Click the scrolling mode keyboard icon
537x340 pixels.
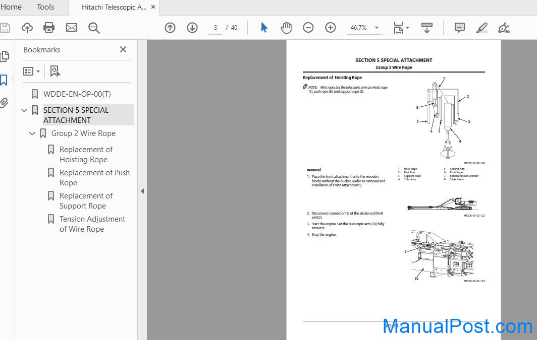(x=427, y=28)
